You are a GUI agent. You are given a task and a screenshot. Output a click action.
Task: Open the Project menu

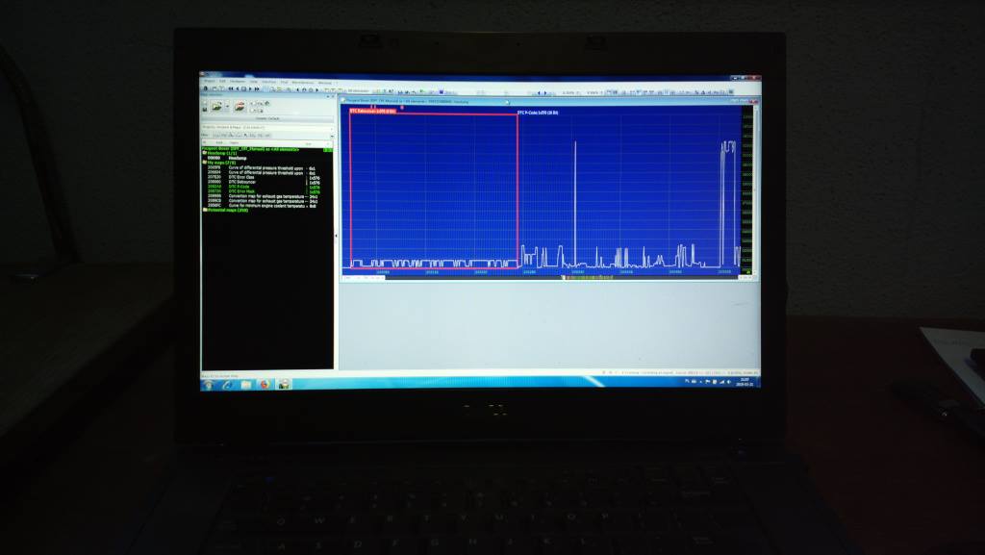click(x=209, y=82)
